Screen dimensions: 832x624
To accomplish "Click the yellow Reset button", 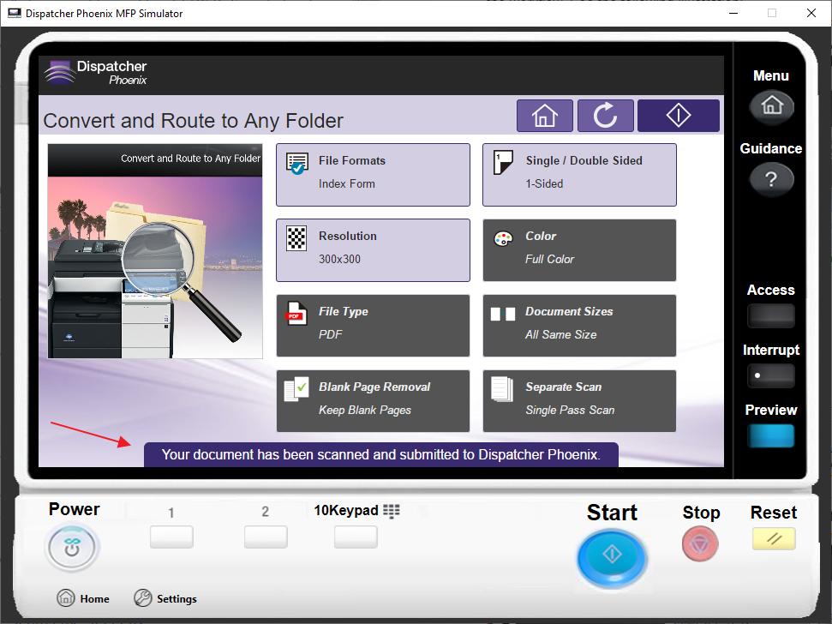I will point(774,538).
